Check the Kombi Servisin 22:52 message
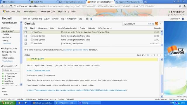This screenshot has height=105, width=187. click(25, 36)
